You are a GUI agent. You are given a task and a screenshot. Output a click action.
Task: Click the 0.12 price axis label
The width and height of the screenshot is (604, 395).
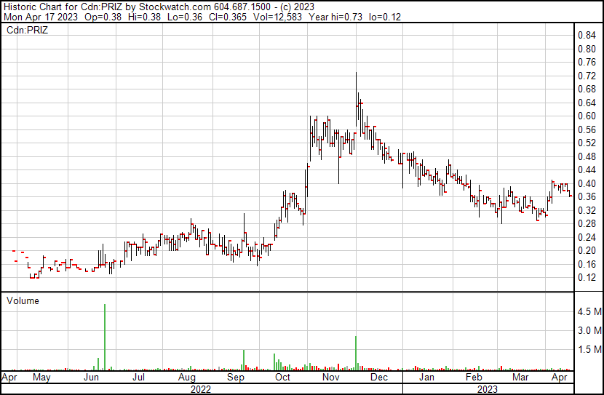click(587, 278)
